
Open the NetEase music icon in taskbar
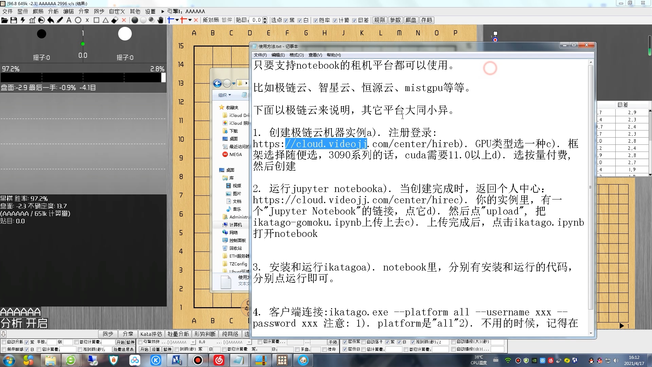tap(219, 360)
